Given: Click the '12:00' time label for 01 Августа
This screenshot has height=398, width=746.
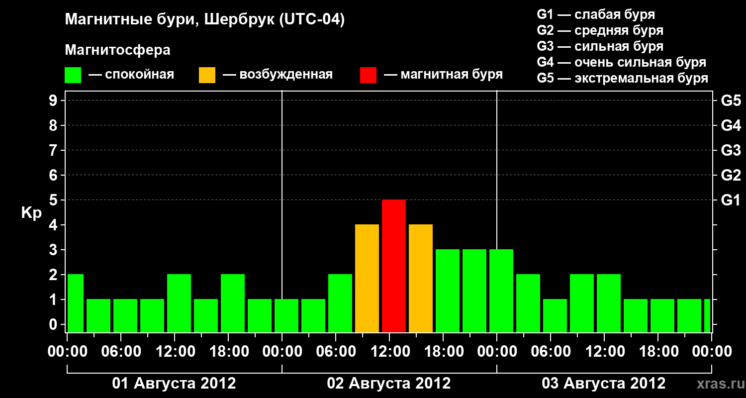Looking at the screenshot, I should pyautogui.click(x=175, y=352).
